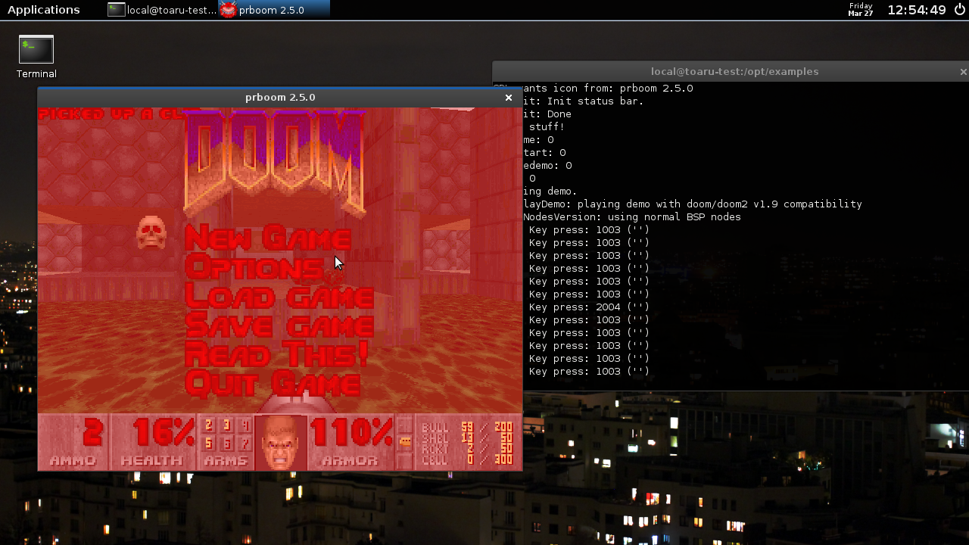
Task: Click terminal line 'Key press: 2004'
Action: point(589,307)
